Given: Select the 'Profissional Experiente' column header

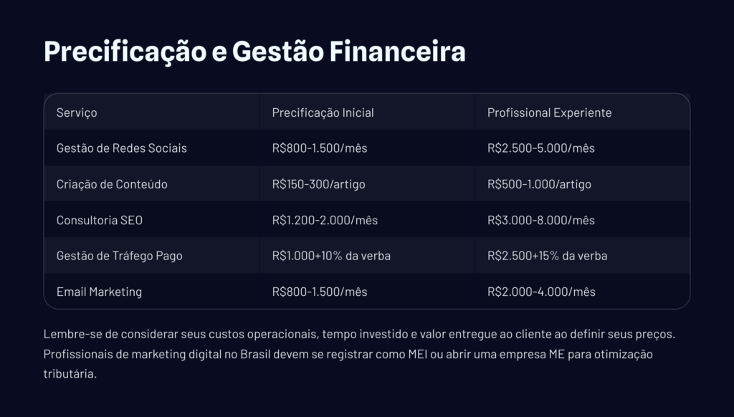Looking at the screenshot, I should click(549, 113).
